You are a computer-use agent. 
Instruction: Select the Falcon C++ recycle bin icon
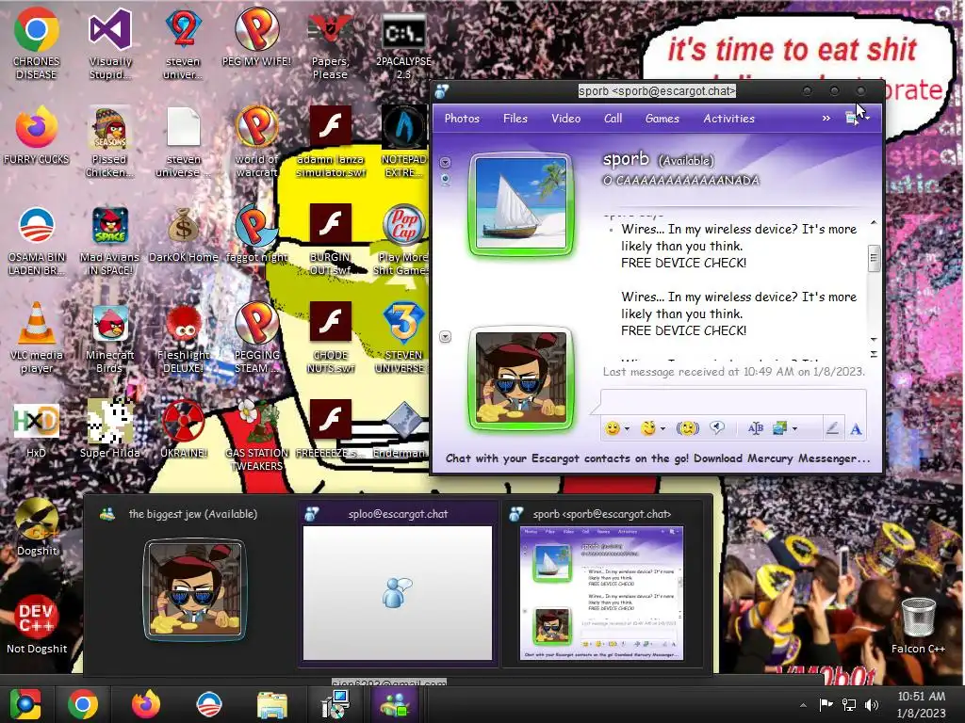tap(918, 625)
